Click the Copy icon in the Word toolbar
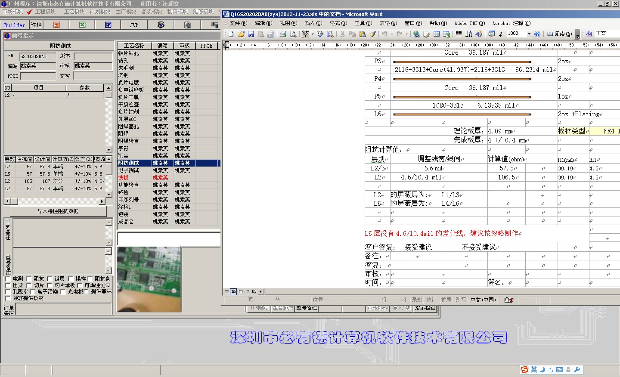Viewport: 620px width, 377px height. point(352,34)
